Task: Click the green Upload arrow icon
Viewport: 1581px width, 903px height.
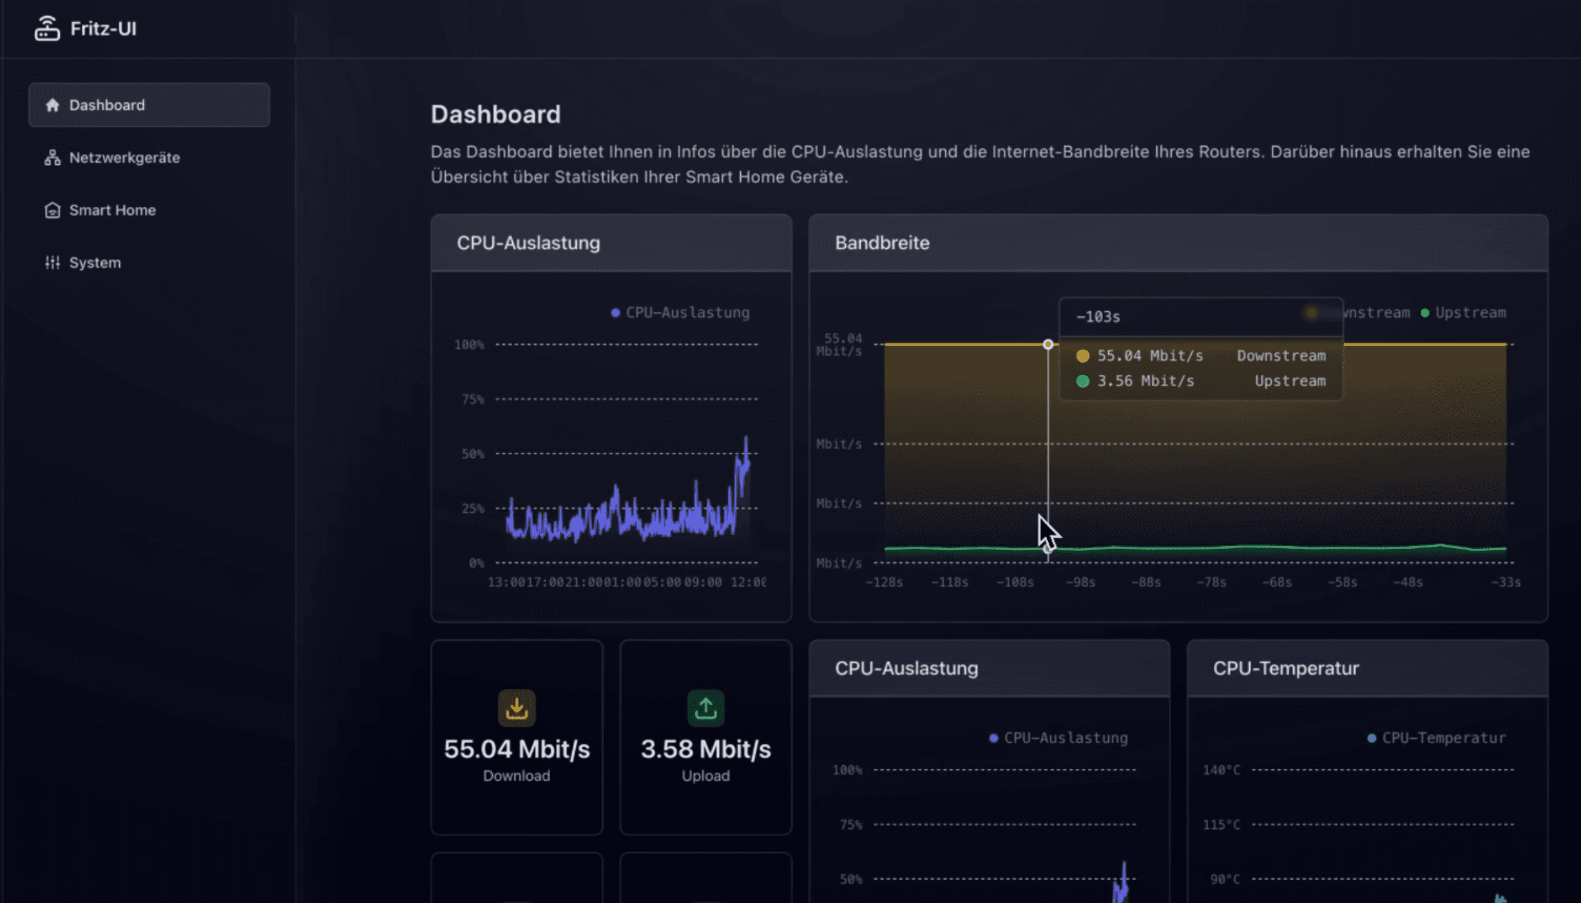Action: [705, 708]
